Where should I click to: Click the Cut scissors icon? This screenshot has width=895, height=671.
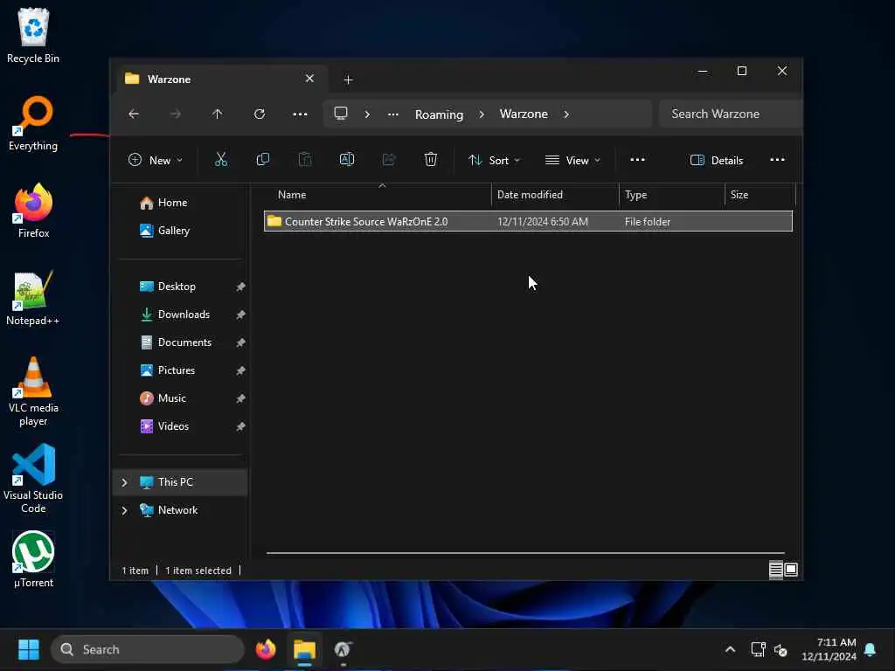(221, 160)
